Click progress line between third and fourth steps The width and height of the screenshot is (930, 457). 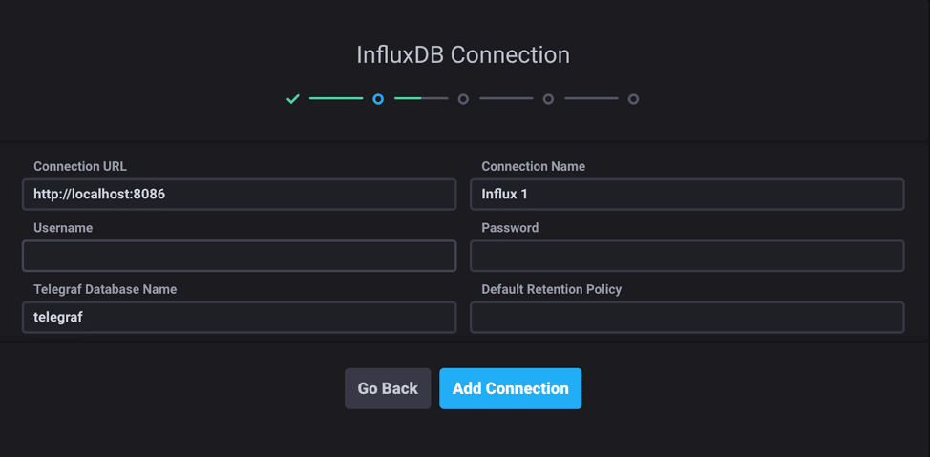point(505,98)
